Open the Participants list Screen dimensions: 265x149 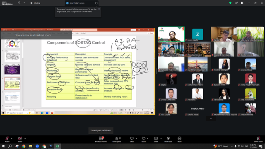[117, 139]
